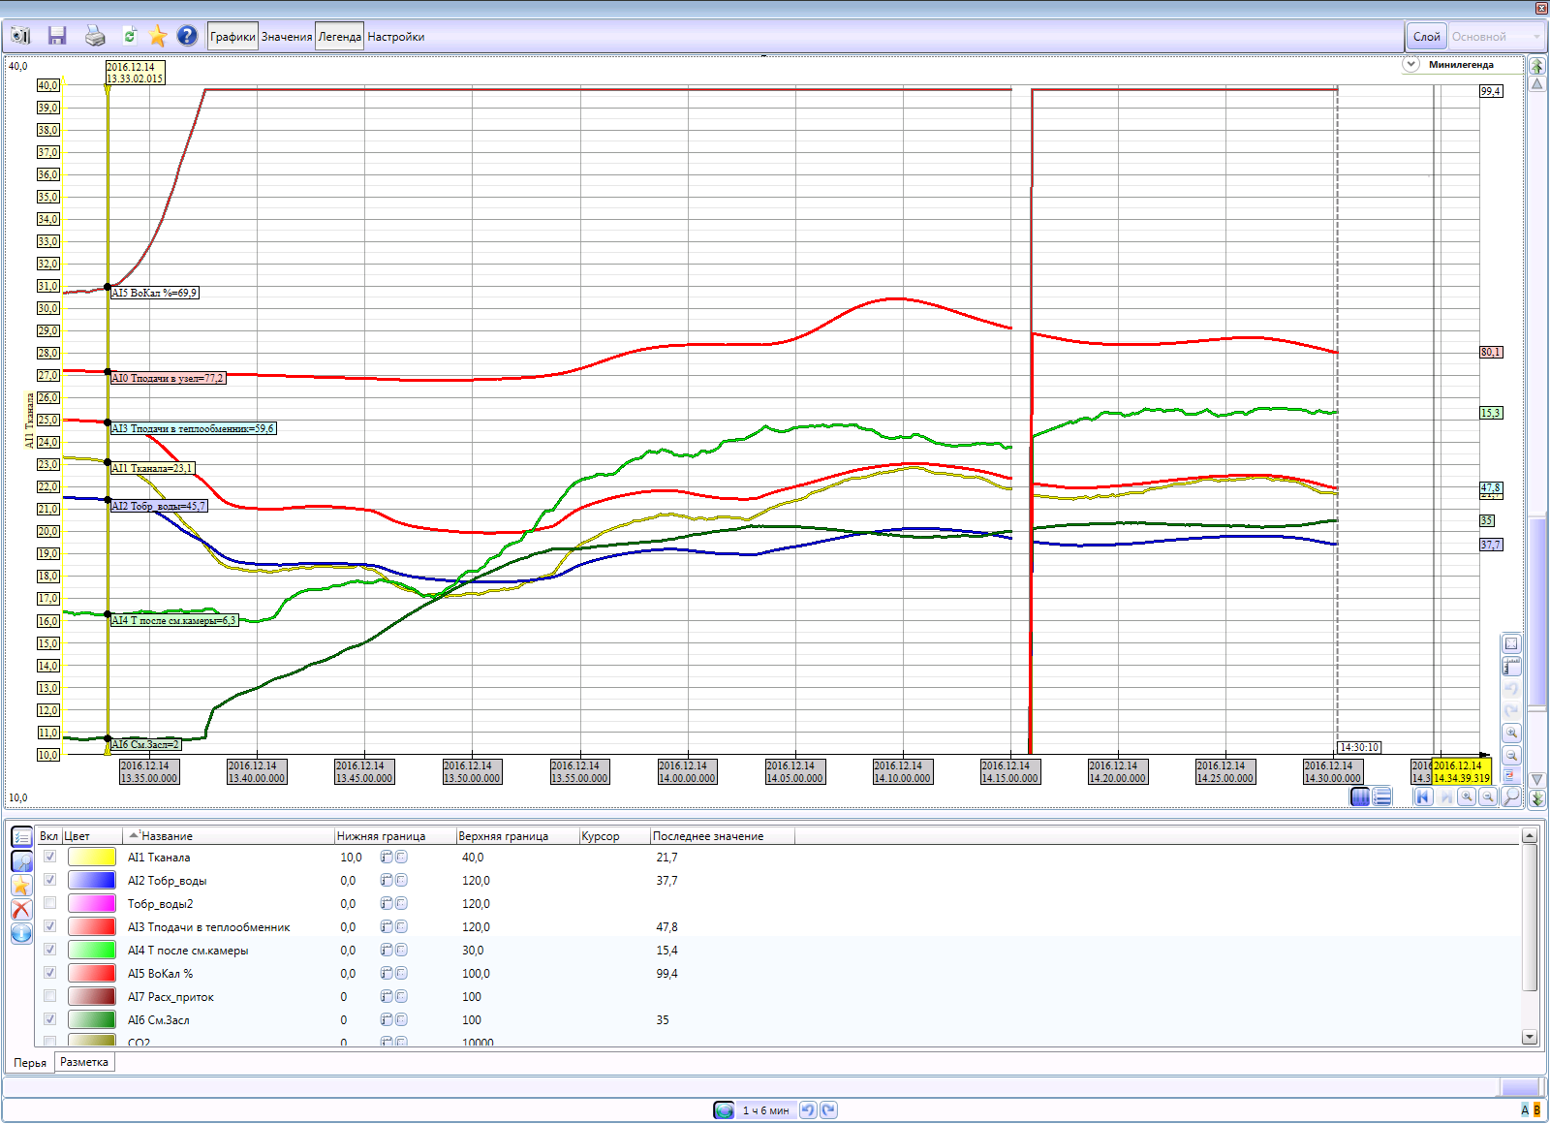Uncheck the AI1 Тканала pen checkbox
This screenshot has width=1550, height=1124.
point(49,857)
